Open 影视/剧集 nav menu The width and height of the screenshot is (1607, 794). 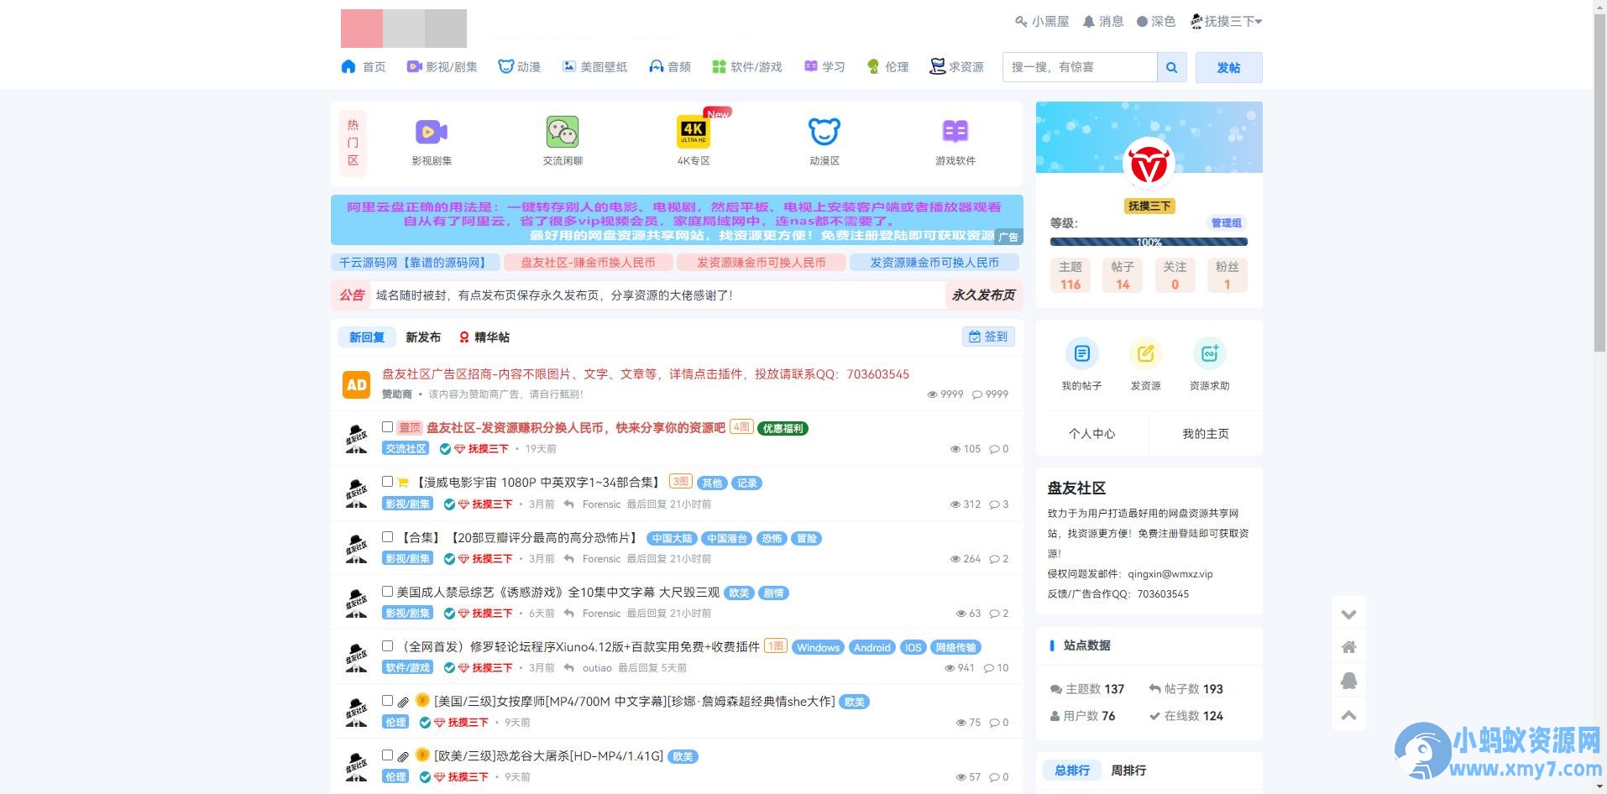pyautogui.click(x=442, y=66)
